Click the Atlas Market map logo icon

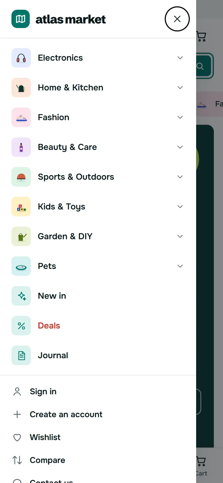tap(21, 19)
